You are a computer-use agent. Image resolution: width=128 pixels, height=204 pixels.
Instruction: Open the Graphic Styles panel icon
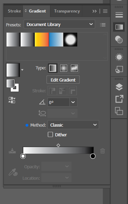pyautogui.click(x=119, y=69)
